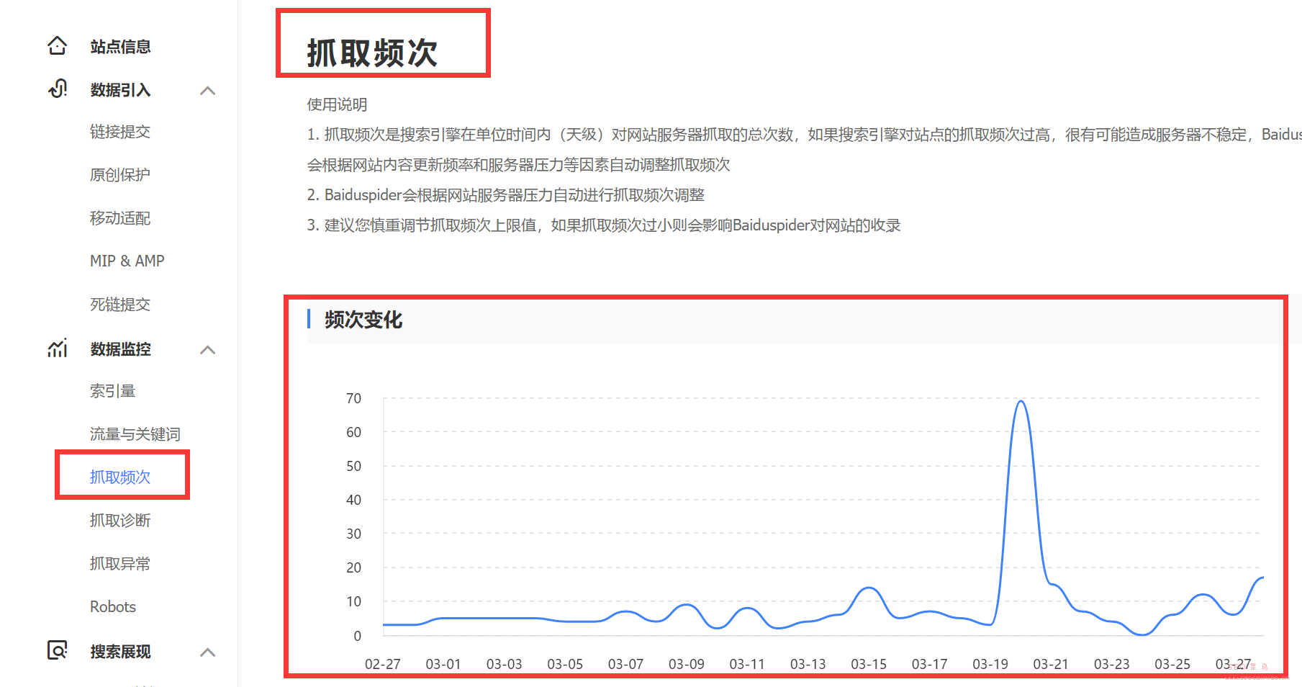Click the 抓取频次 page title

(x=372, y=53)
